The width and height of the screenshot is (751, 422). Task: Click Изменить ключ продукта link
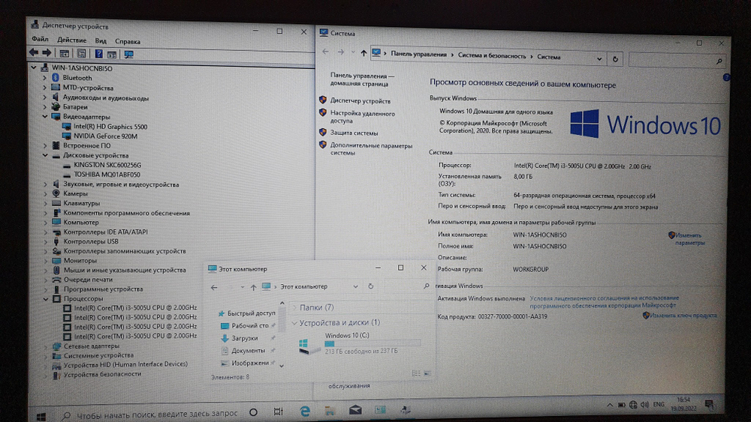683,316
